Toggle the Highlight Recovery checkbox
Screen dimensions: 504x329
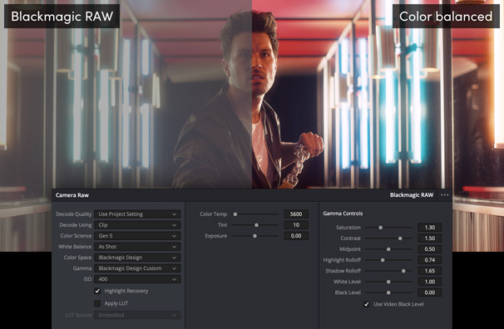click(x=97, y=291)
